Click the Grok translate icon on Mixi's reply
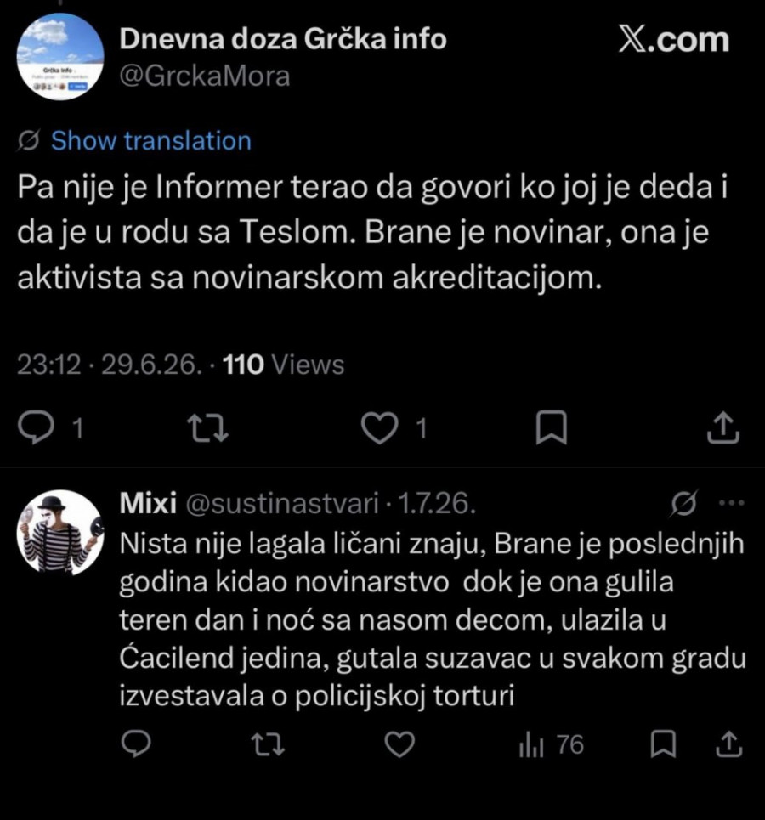This screenshot has height=820, width=765. click(x=684, y=504)
